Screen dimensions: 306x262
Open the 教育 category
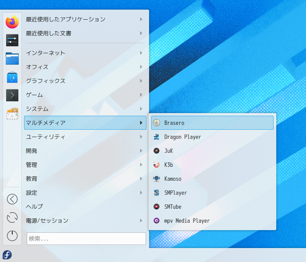click(85, 179)
